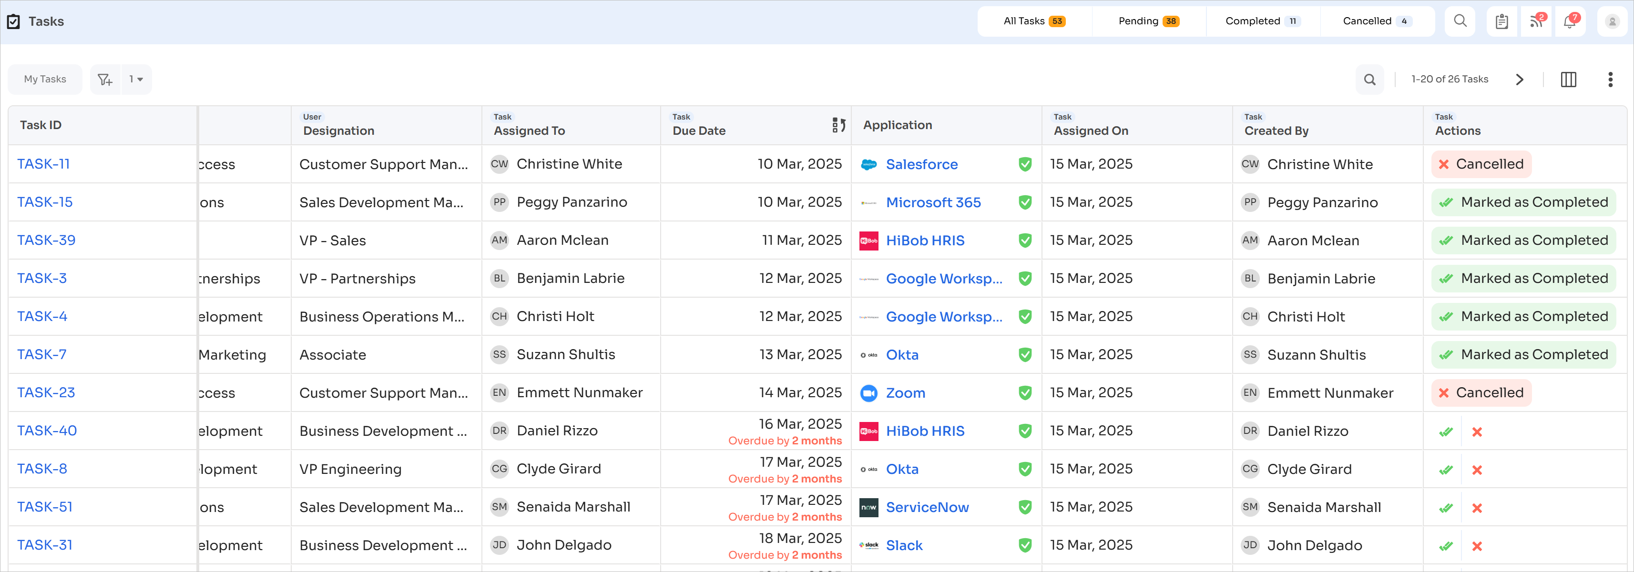
Task: Click Overdue by 2 months on TASK-40
Action: coord(785,441)
